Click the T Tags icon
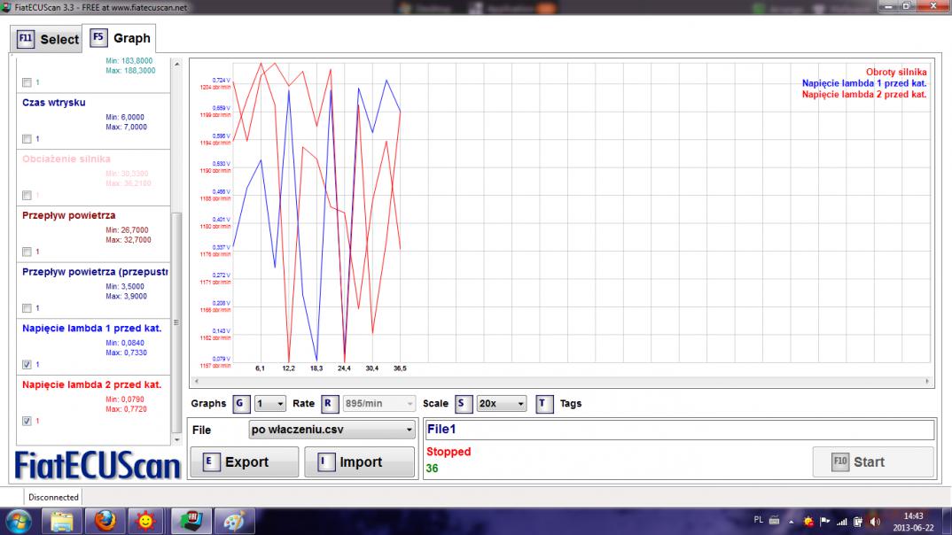 [x=544, y=403]
